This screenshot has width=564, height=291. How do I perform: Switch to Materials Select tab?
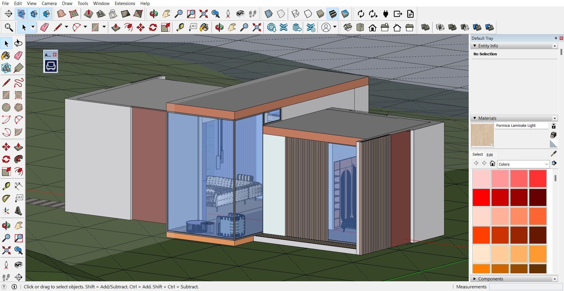[x=478, y=154]
